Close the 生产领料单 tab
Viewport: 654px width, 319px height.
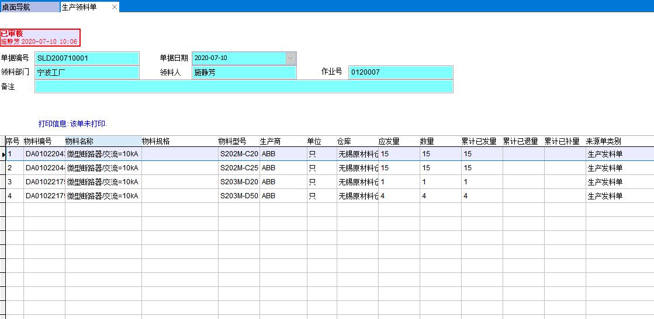coord(114,7)
